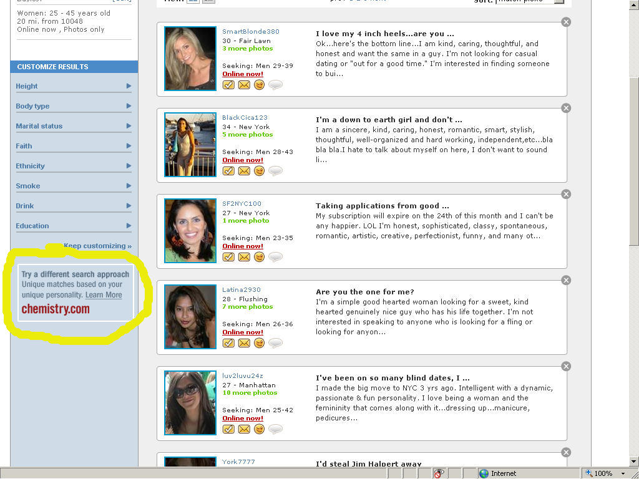
Task: Open the chemistry.com logo link
Action: pyautogui.click(x=56, y=309)
